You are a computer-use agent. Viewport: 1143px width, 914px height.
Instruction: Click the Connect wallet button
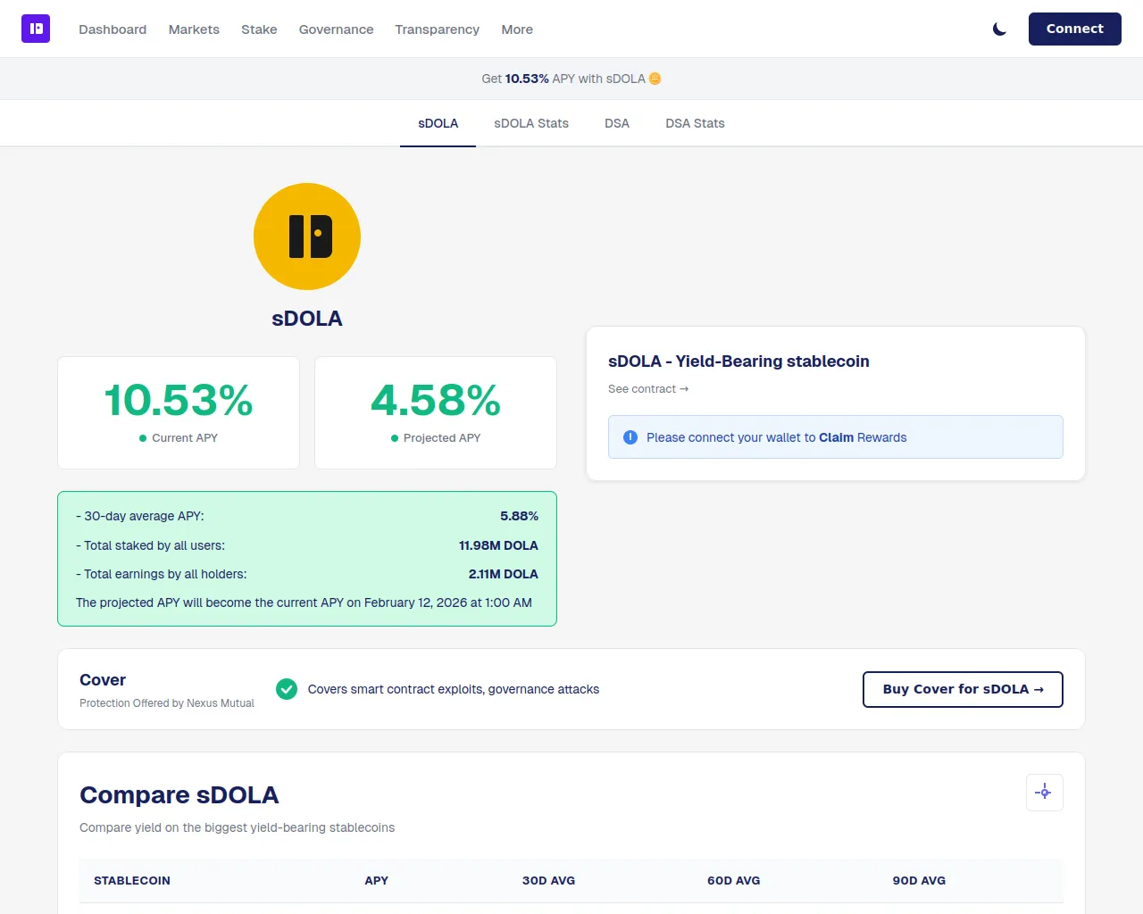tap(1075, 29)
